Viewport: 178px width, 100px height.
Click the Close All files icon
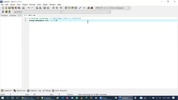[x=19, y=8]
